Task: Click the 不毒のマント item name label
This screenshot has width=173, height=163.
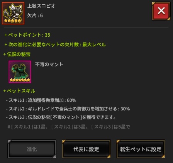Action: [x=49, y=64]
